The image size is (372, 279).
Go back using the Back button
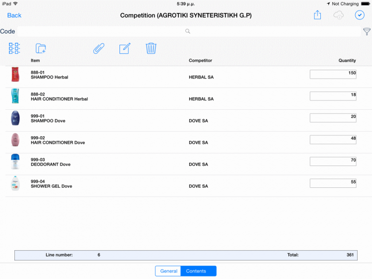[x=14, y=15]
